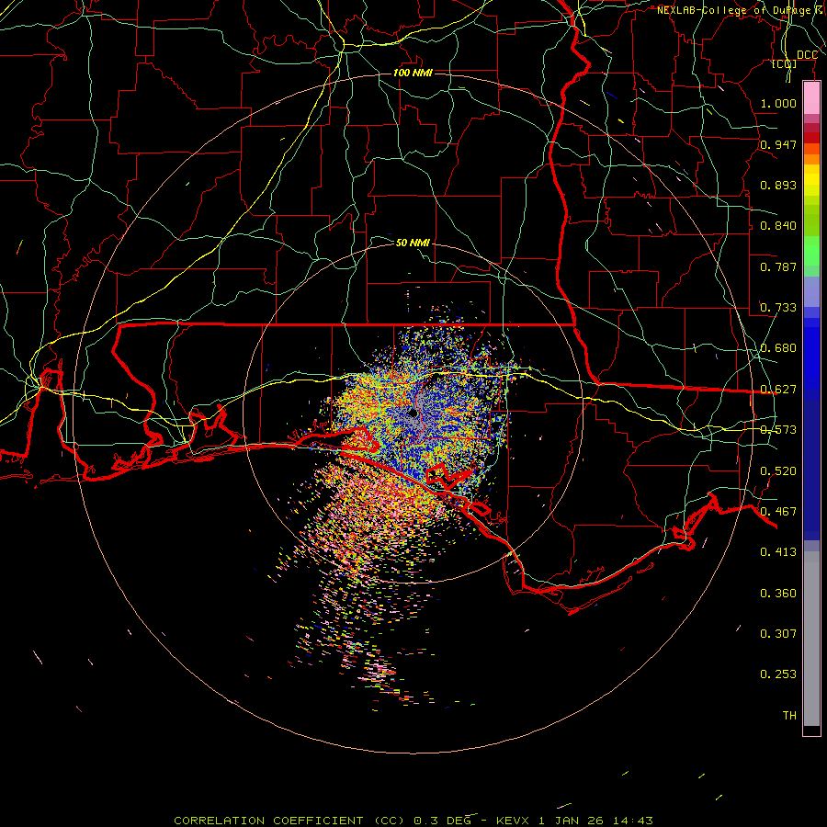Select the 0.893 legend value
Image resolution: width=827 pixels, height=827 pixels.
pos(778,185)
